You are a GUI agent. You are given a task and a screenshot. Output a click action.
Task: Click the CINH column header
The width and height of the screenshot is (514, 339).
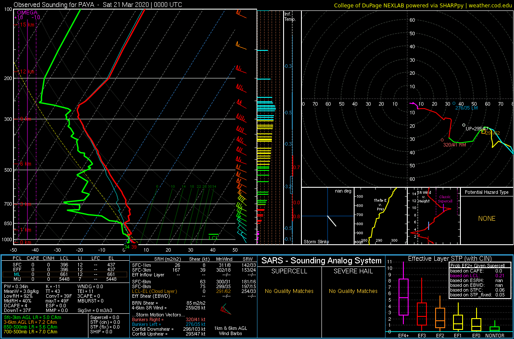point(48,259)
